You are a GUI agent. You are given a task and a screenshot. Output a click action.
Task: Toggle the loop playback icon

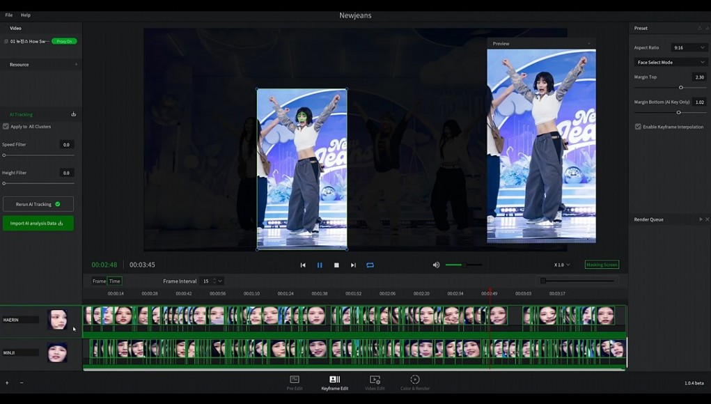point(370,265)
